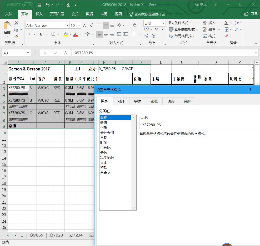Apply the red font color

pos(75,34)
